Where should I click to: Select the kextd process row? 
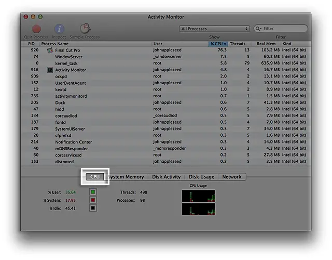pos(166,89)
